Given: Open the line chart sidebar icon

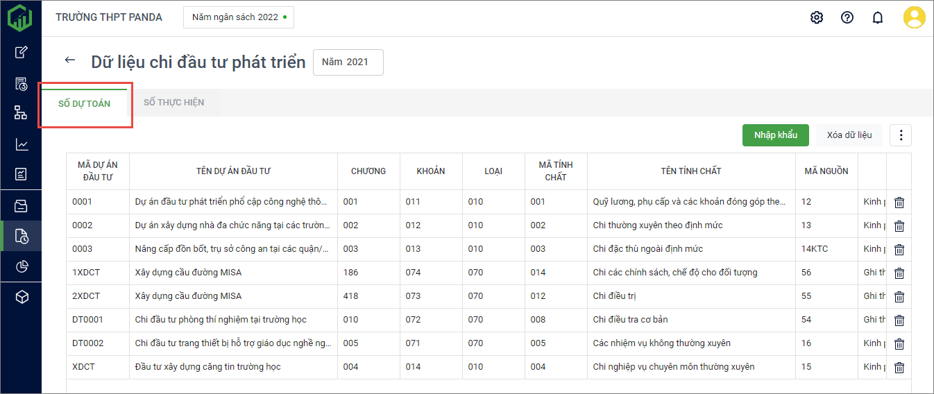Looking at the screenshot, I should pyautogui.click(x=22, y=144).
